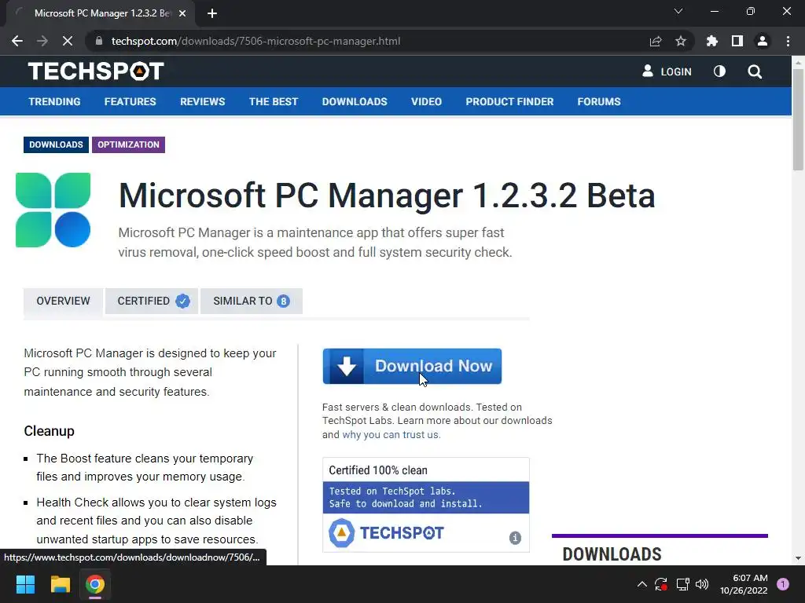Viewport: 805px width, 603px height.
Task: Open the clock showing 6:07 AM
Action: coord(744,584)
